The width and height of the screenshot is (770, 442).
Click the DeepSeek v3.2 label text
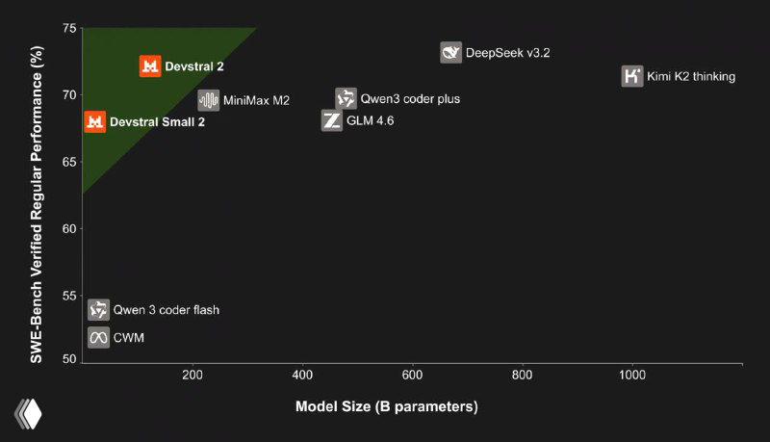tap(507, 53)
